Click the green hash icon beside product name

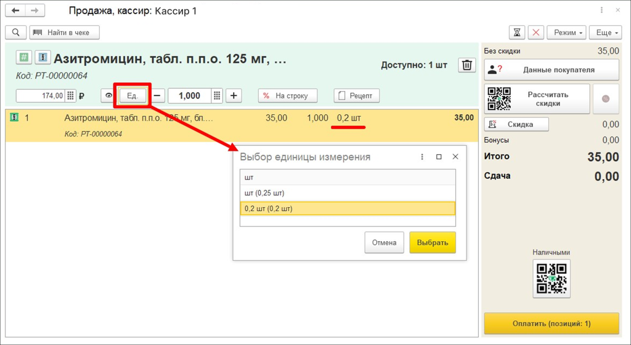click(x=23, y=58)
